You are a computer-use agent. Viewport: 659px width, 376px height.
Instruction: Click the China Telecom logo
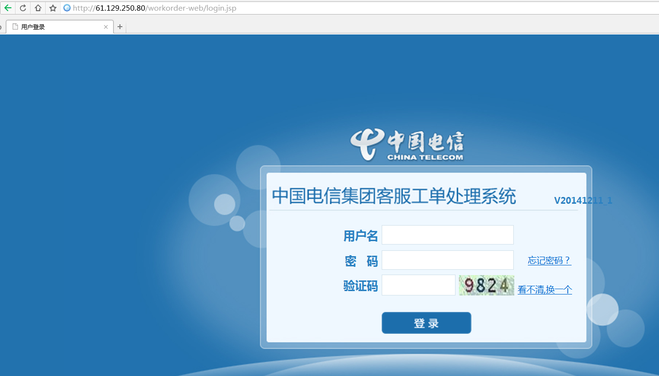(407, 145)
